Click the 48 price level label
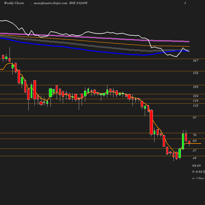Image resolution: width=205 pixels, height=205 pixels. (x=195, y=158)
